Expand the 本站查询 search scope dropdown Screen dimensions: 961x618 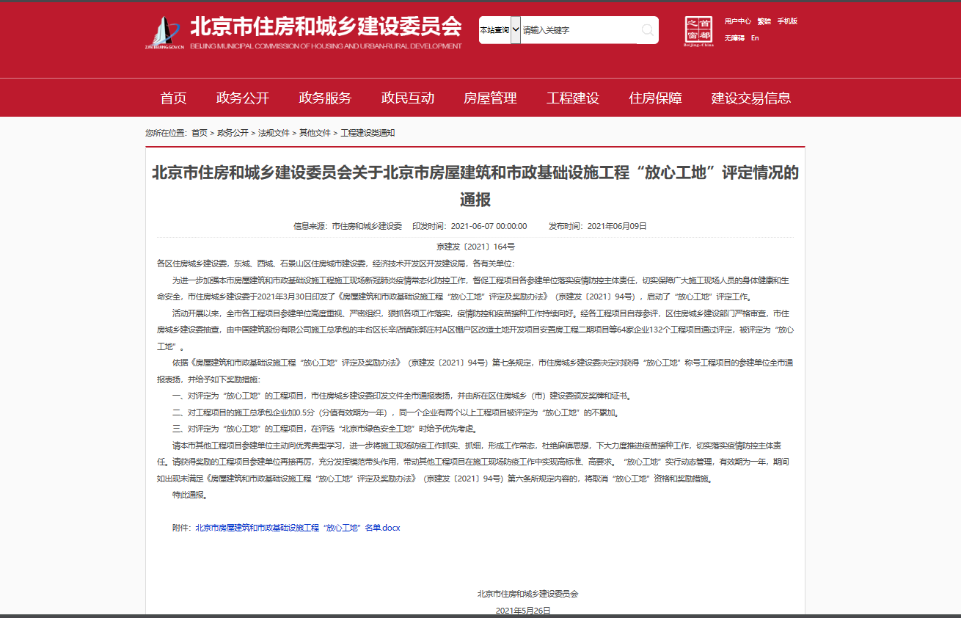click(500, 30)
